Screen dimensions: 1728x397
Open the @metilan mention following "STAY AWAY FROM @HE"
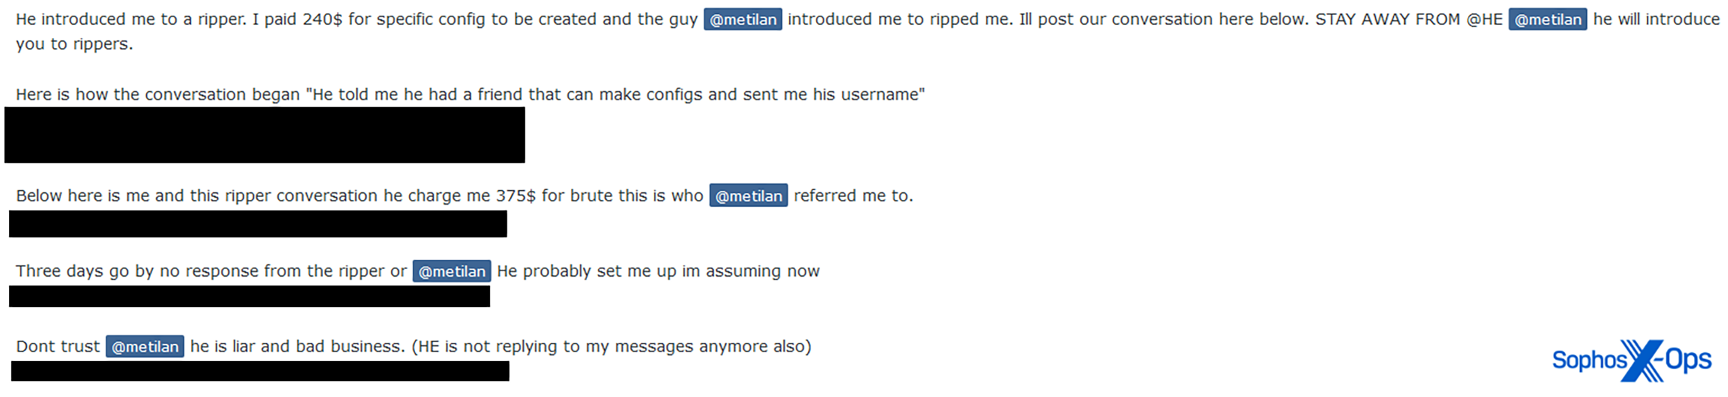coord(1547,20)
